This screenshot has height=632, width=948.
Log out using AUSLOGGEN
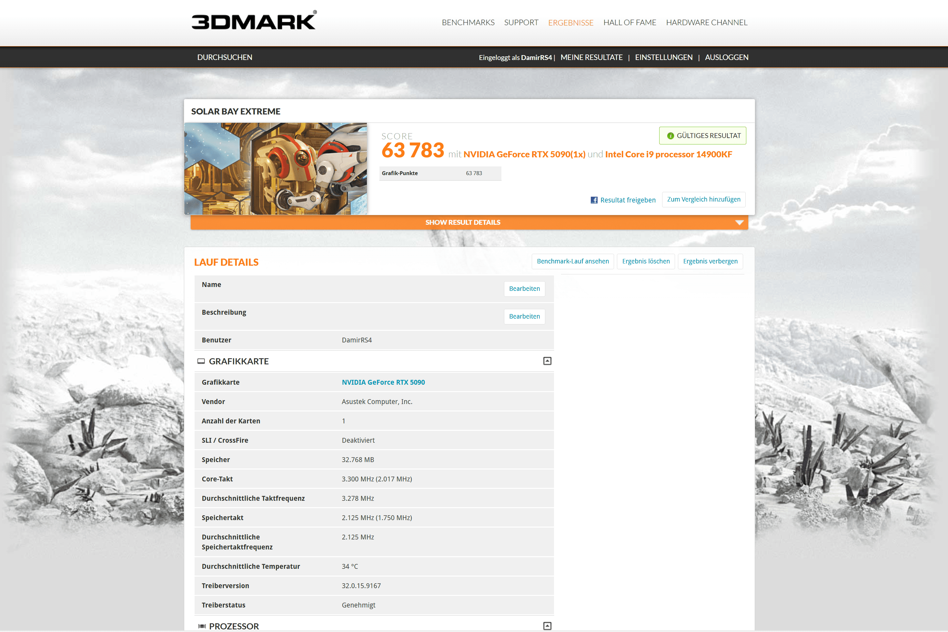pos(726,57)
